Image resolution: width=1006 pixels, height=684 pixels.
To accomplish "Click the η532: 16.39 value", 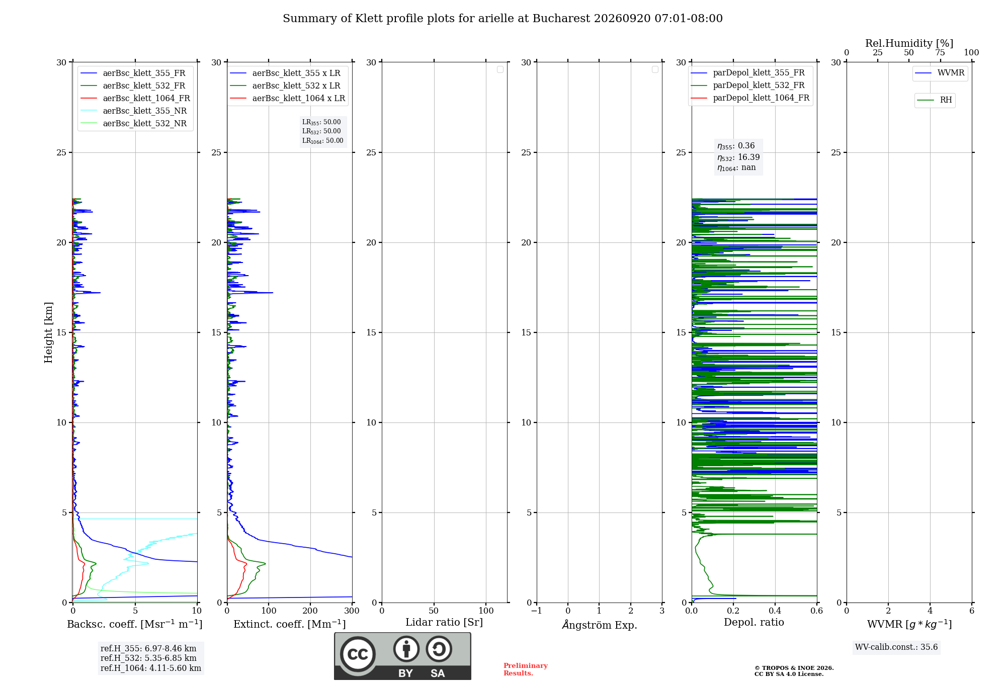I will coord(738,157).
